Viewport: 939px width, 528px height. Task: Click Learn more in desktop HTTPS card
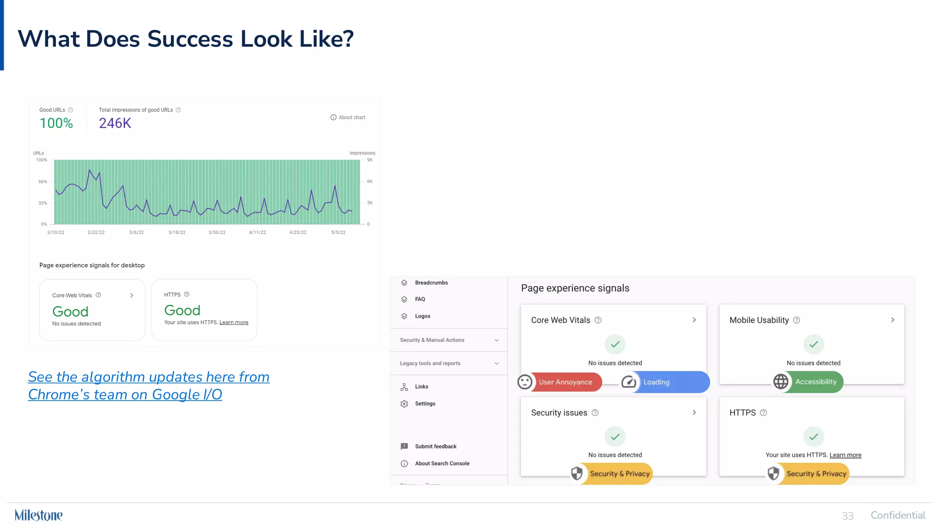pyautogui.click(x=234, y=323)
